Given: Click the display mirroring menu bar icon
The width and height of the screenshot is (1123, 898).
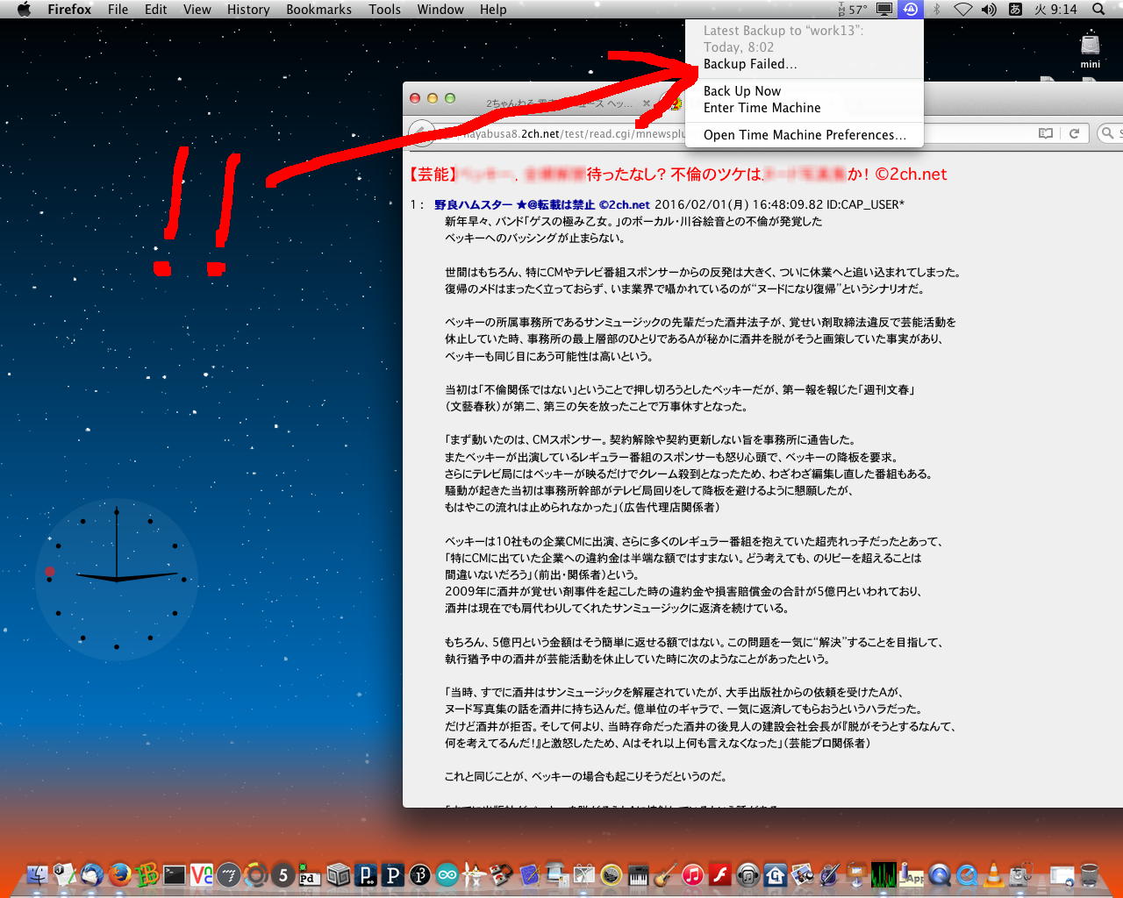Looking at the screenshot, I should [x=884, y=9].
